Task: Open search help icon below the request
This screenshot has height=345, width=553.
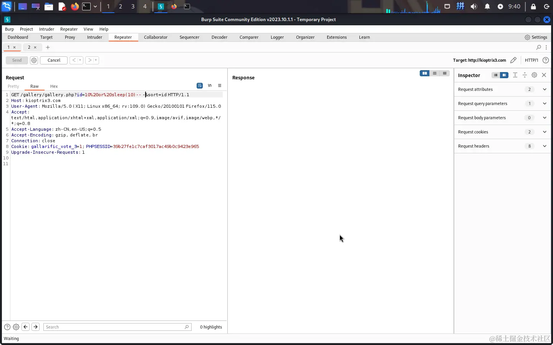Action: coord(7,327)
